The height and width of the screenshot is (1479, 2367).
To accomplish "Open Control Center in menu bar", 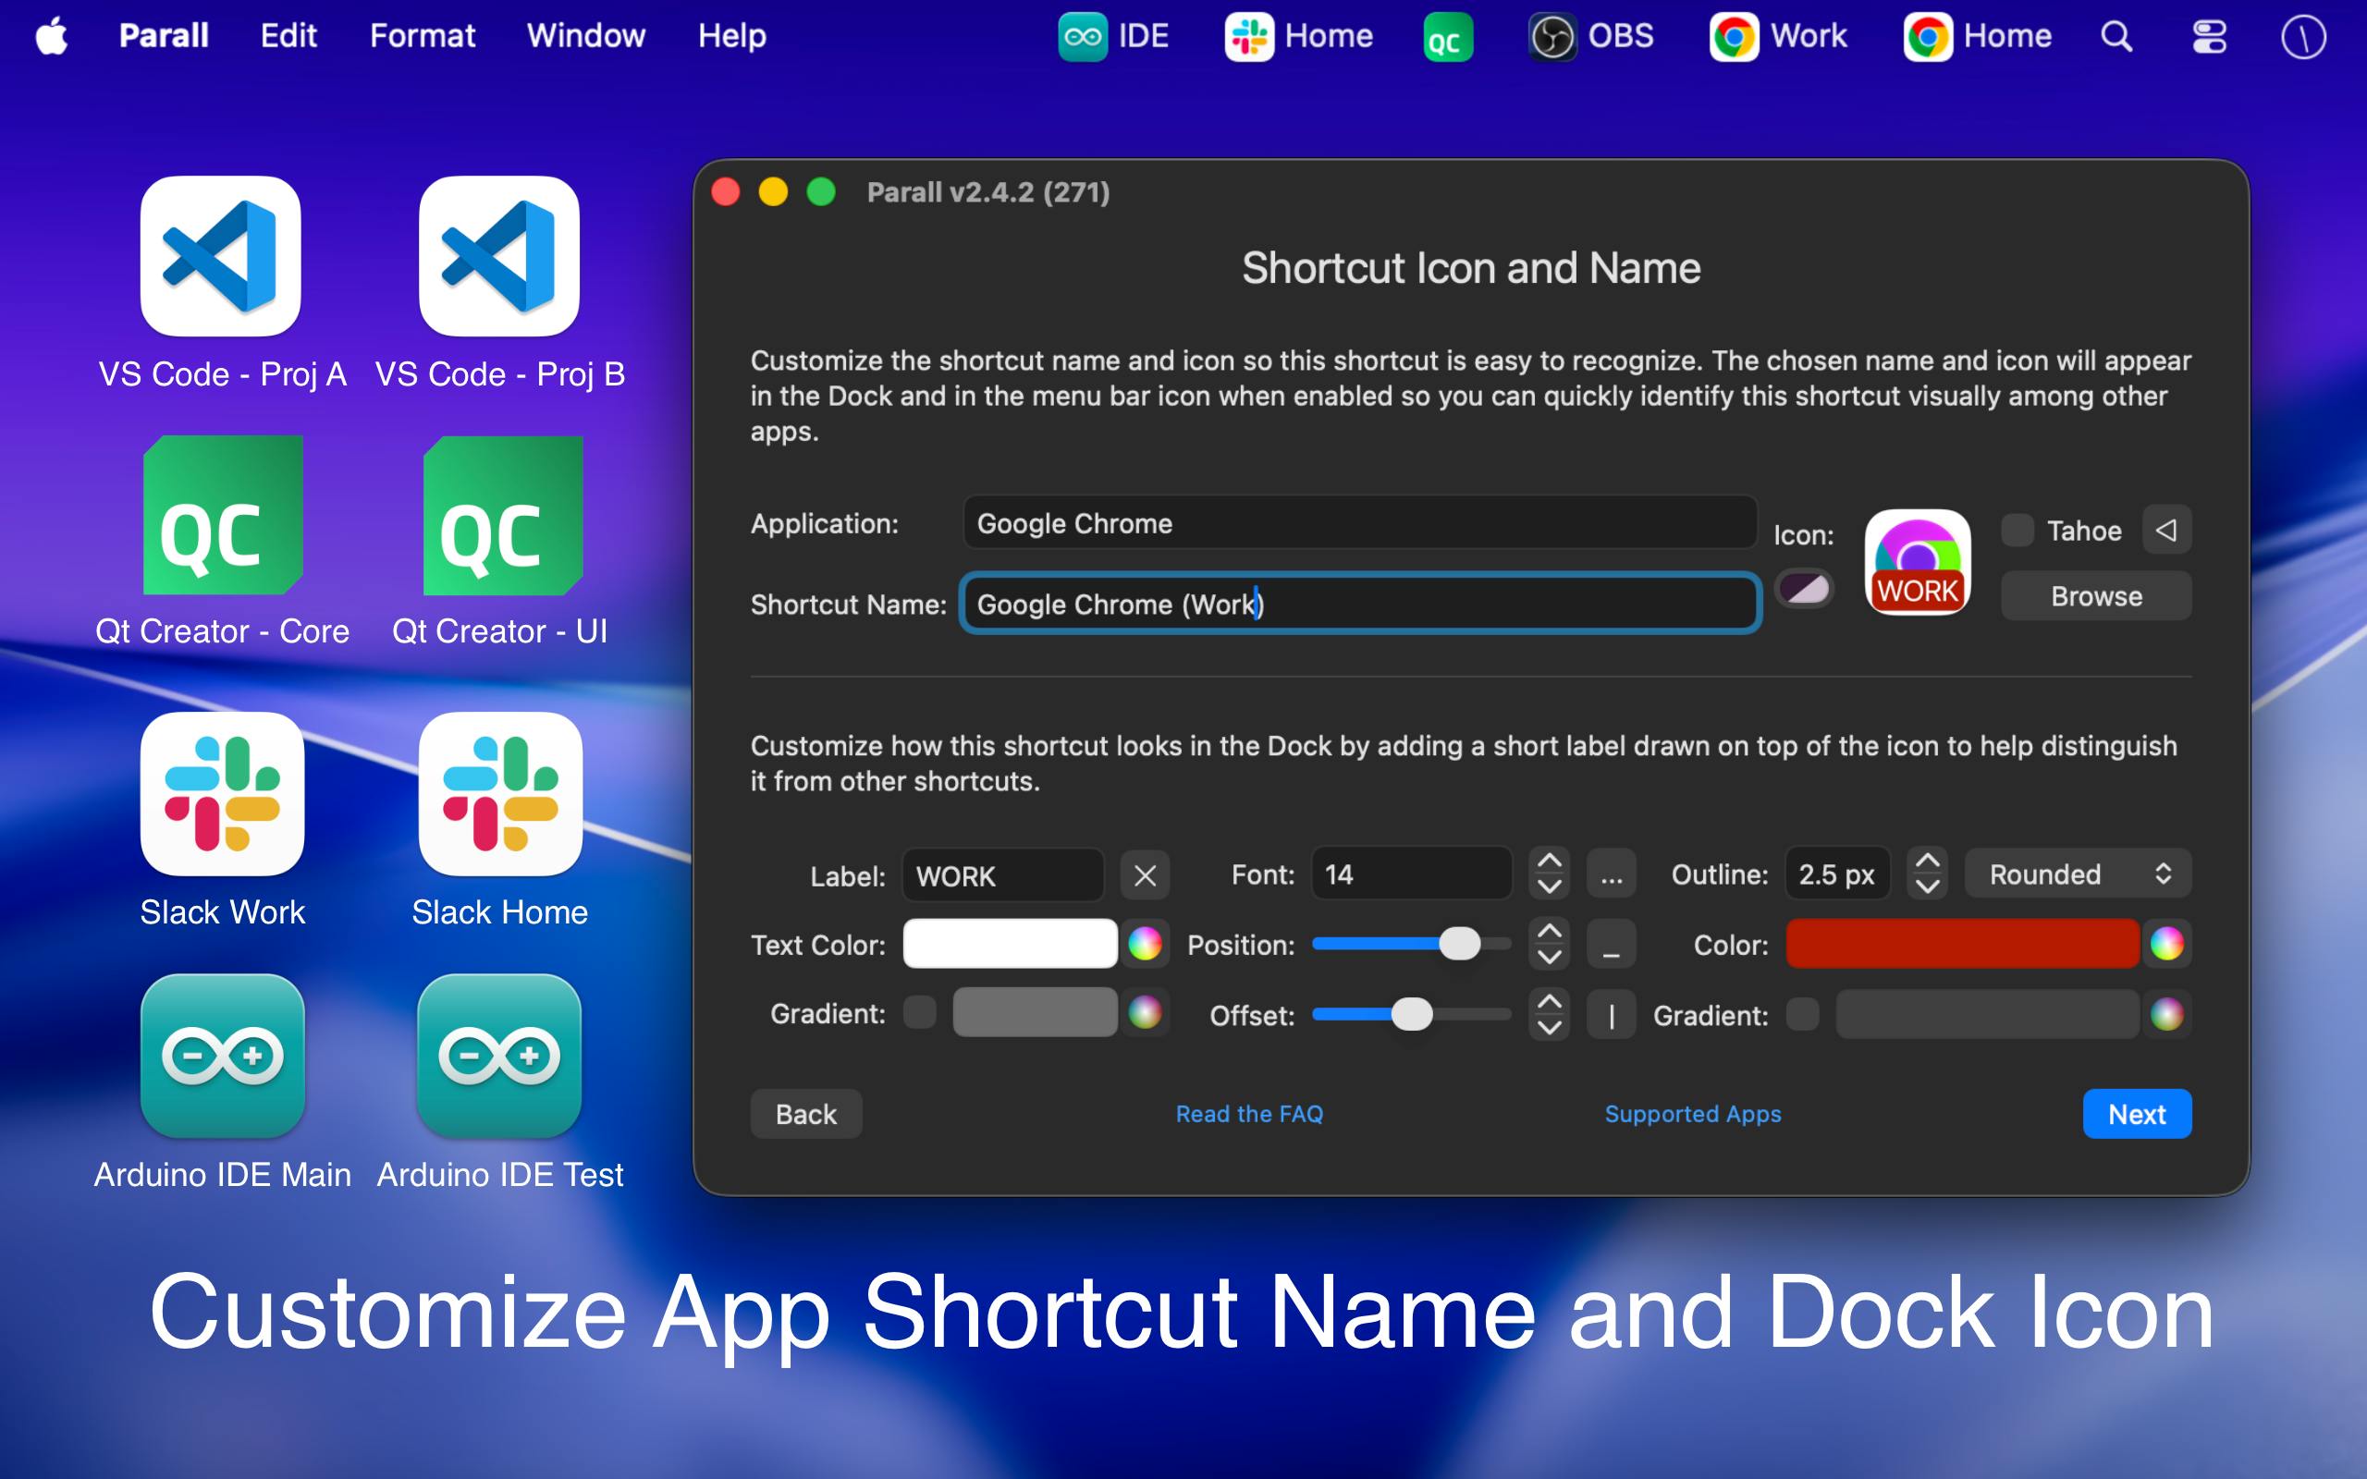I will tap(2209, 37).
